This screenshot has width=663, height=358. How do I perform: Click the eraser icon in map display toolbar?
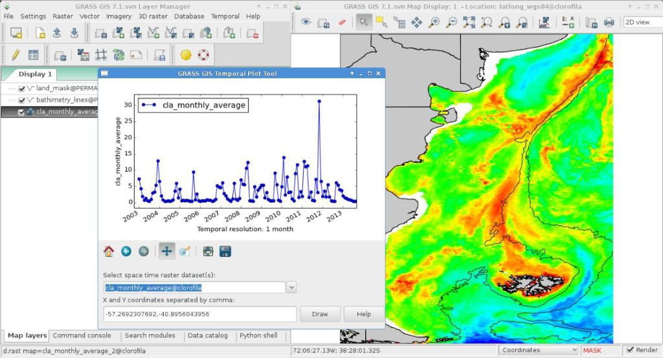[x=343, y=22]
